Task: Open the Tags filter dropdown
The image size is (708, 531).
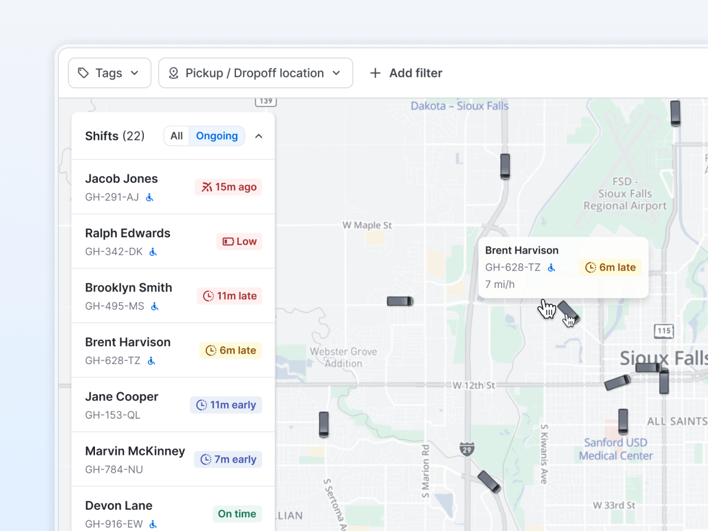Action: pyautogui.click(x=110, y=73)
